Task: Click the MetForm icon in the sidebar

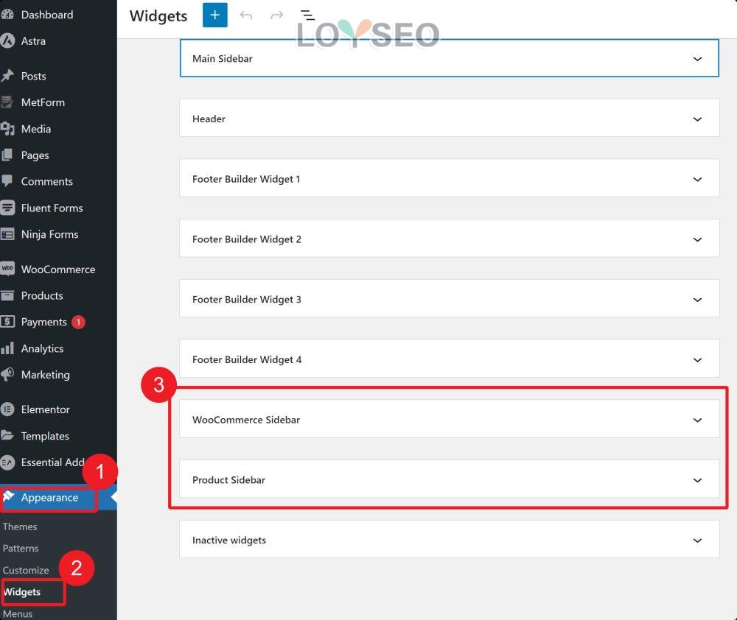Action: point(7,102)
